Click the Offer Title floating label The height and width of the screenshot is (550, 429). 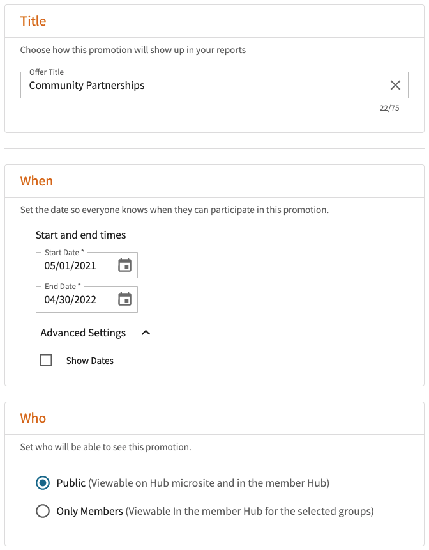tap(47, 72)
